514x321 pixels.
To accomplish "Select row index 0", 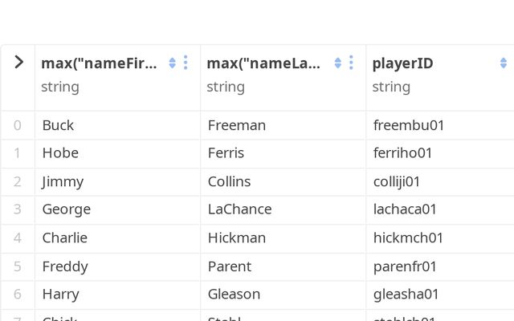I will point(18,125).
